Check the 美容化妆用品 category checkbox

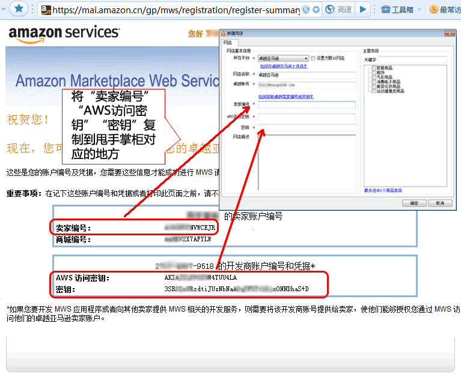tap(374, 86)
